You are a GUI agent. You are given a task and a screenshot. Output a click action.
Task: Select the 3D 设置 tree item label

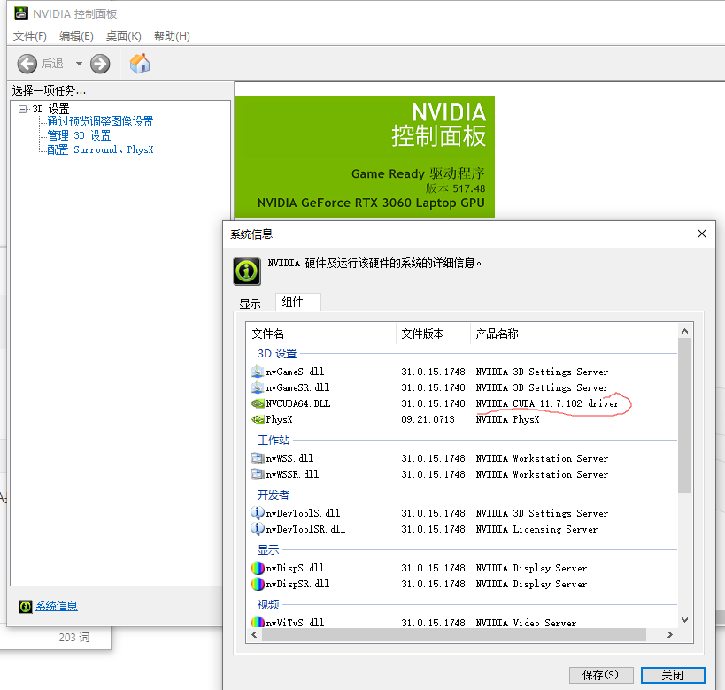click(50, 109)
